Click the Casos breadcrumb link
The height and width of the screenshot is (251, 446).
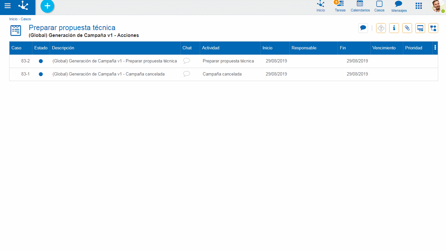coord(26,19)
